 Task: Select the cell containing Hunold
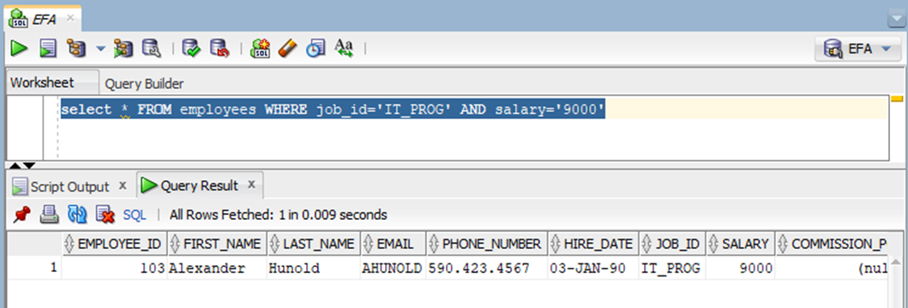[x=313, y=268]
